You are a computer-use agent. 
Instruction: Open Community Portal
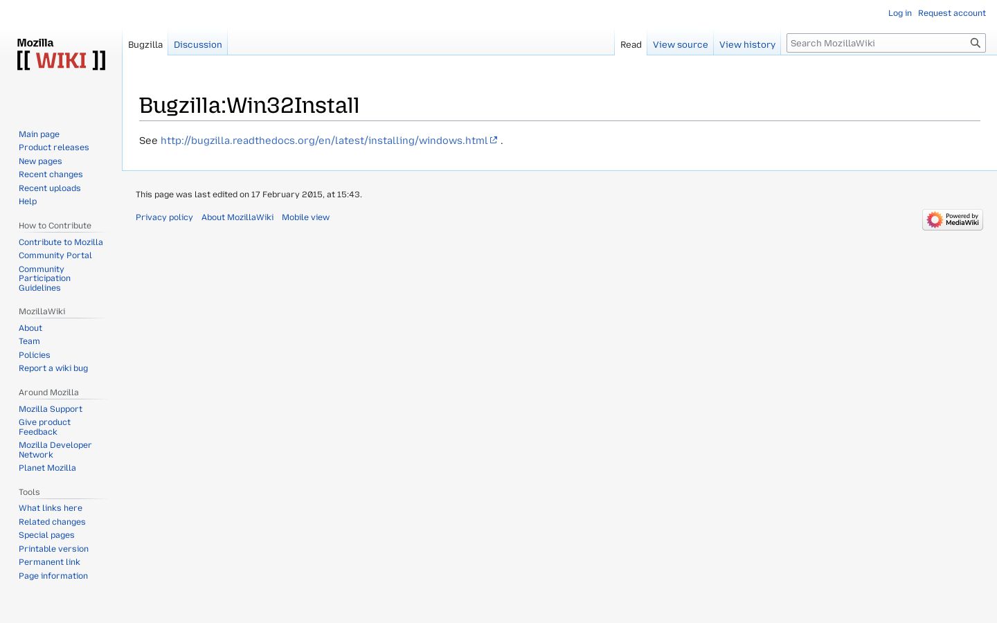tap(55, 255)
